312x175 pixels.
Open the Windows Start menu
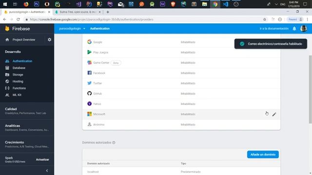[x=5, y=4]
